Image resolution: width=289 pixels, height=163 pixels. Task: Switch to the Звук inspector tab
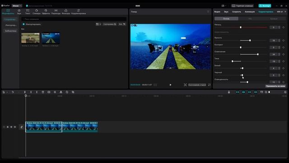(x=226, y=12)
